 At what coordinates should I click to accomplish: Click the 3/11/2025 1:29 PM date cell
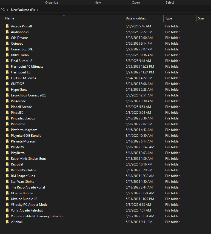tap(139, 170)
